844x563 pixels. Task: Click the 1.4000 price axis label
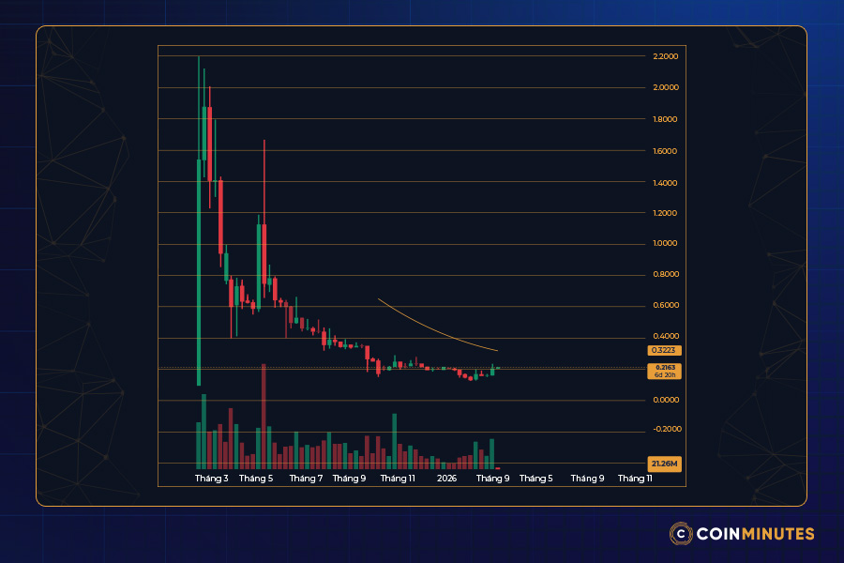coord(665,182)
